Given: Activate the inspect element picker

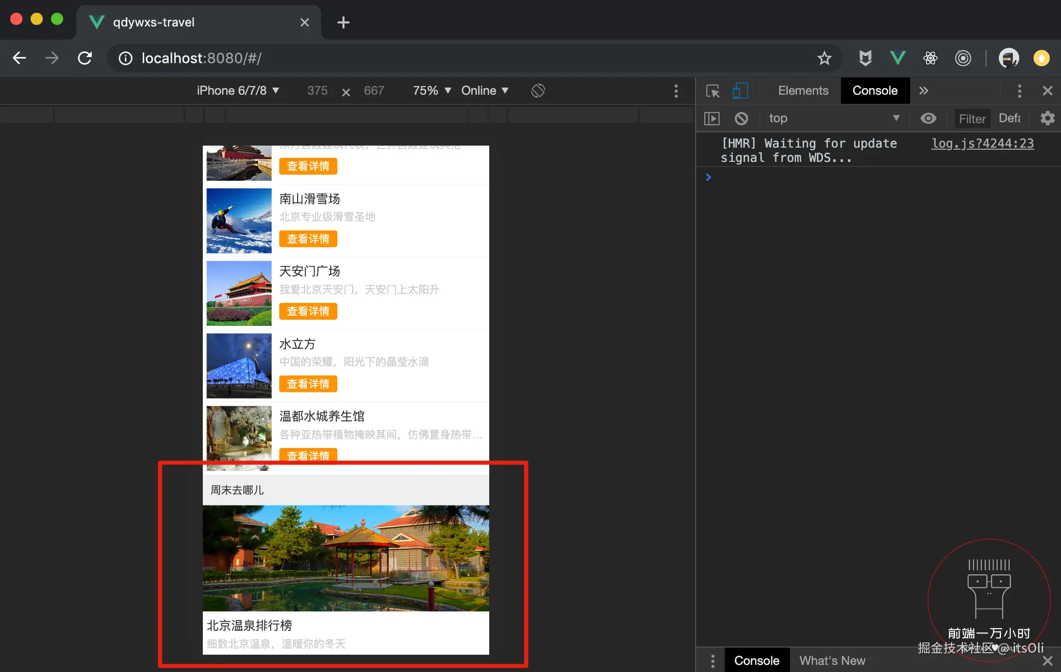Looking at the screenshot, I should (712, 91).
